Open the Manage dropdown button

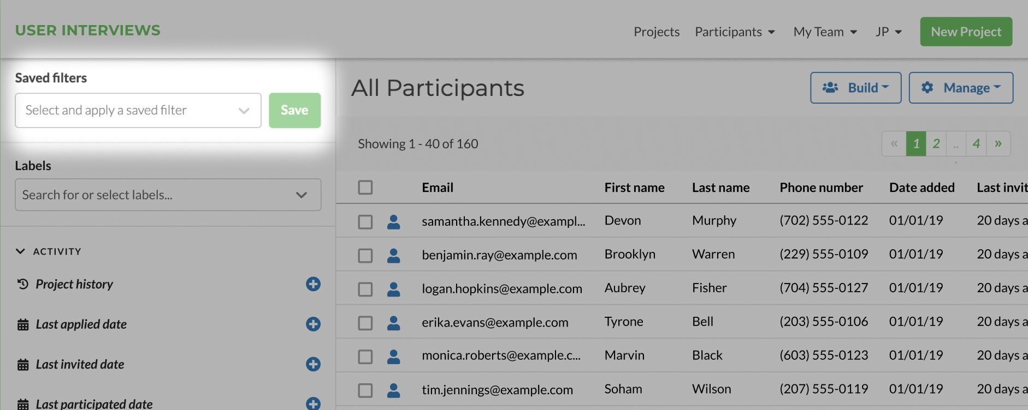(961, 88)
